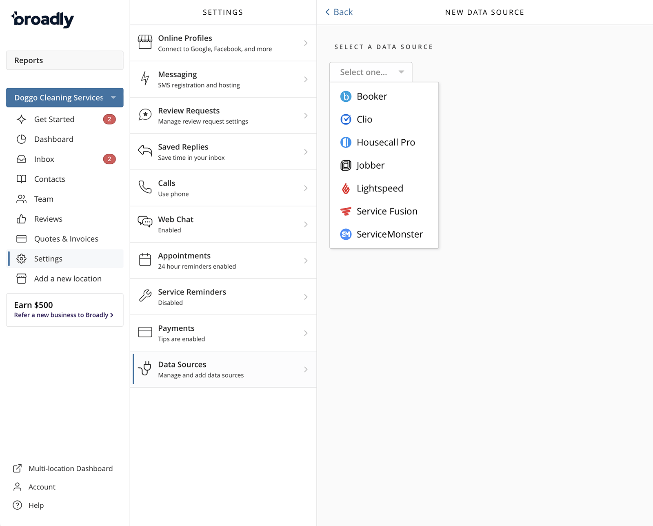Open the Reports section
The height and width of the screenshot is (526, 653).
(65, 60)
